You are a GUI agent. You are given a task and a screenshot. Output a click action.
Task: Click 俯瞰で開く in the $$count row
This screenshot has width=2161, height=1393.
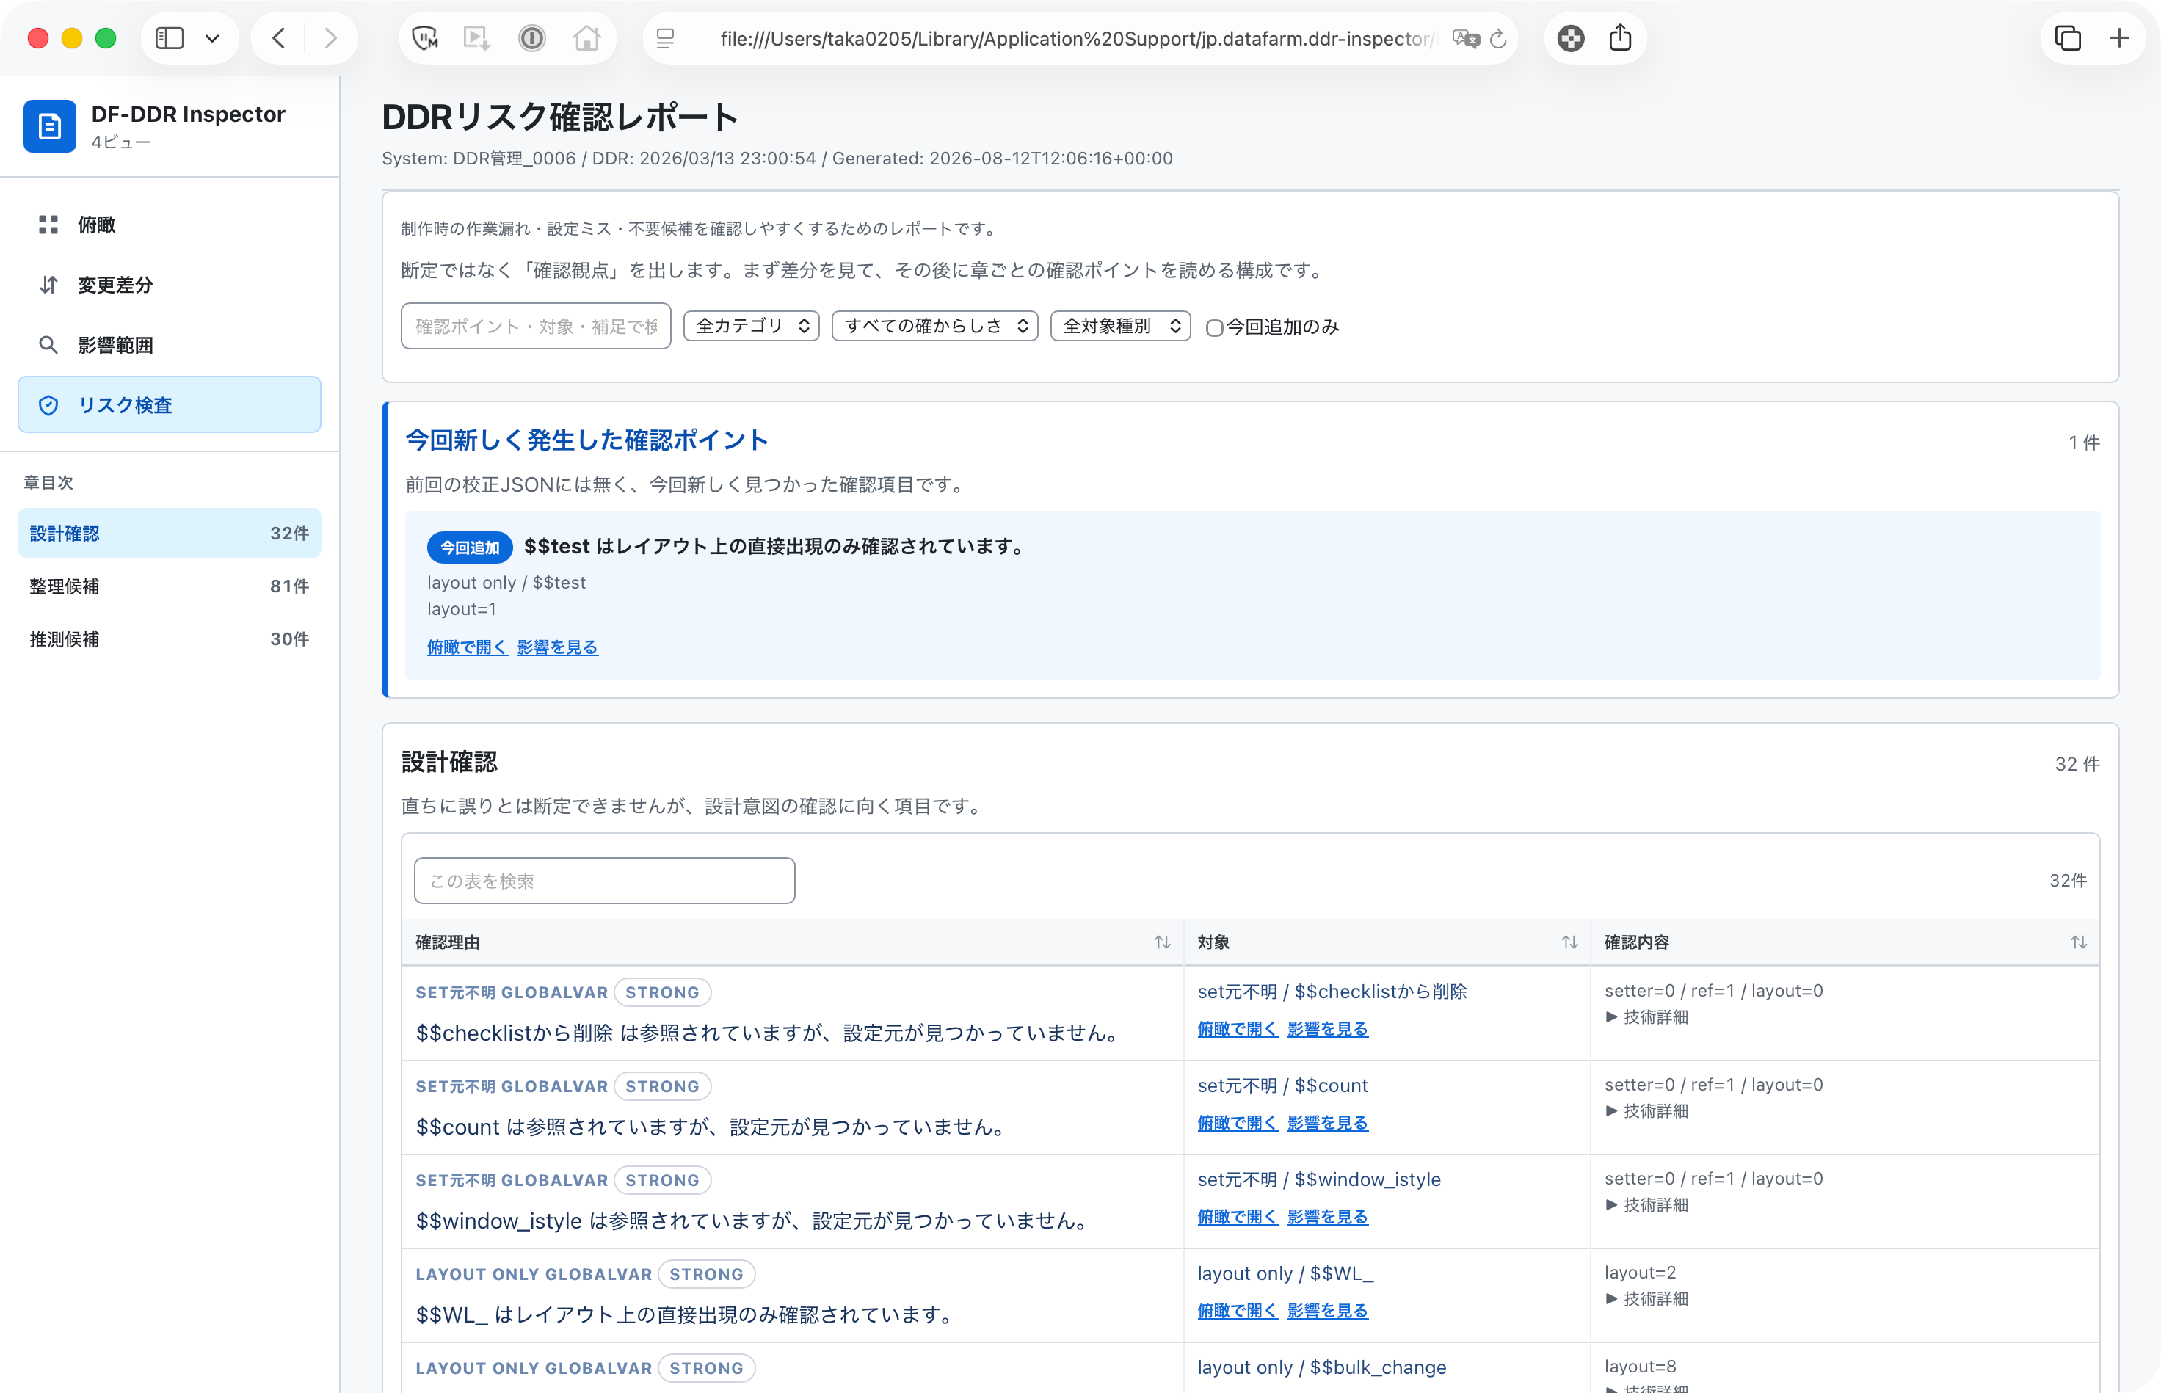(1238, 1124)
